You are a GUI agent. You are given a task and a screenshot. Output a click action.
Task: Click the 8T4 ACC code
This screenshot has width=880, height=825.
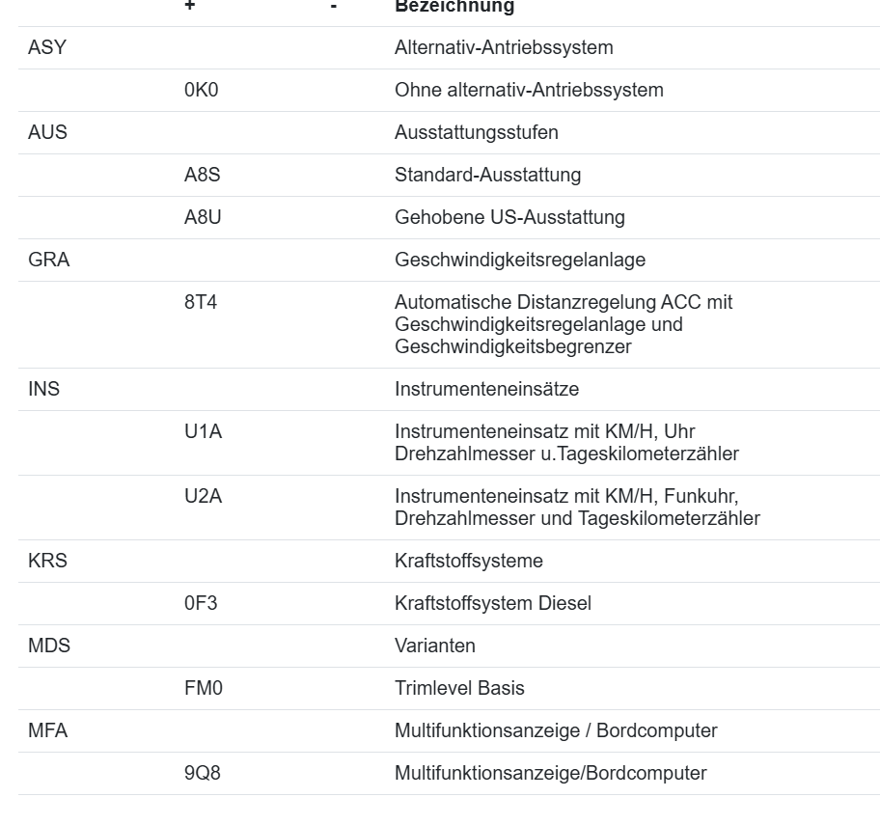click(x=201, y=302)
